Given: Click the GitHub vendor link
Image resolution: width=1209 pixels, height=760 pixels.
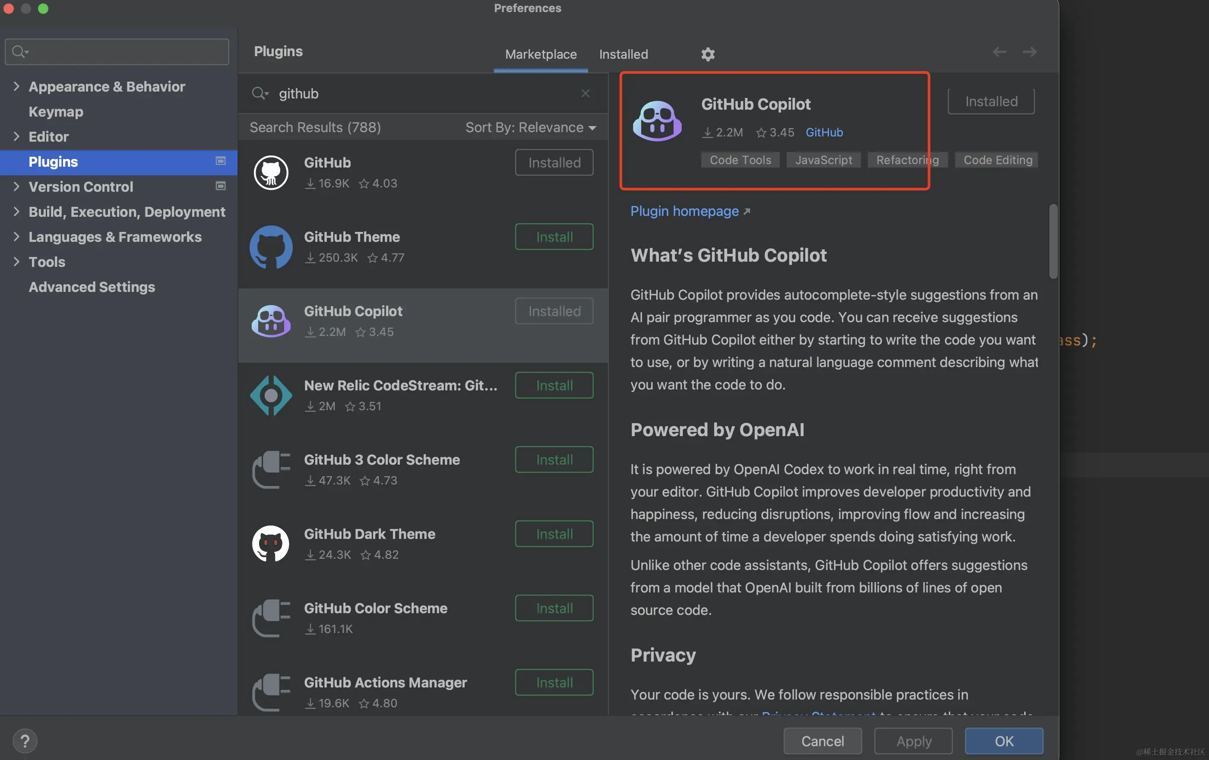Looking at the screenshot, I should pyautogui.click(x=824, y=133).
